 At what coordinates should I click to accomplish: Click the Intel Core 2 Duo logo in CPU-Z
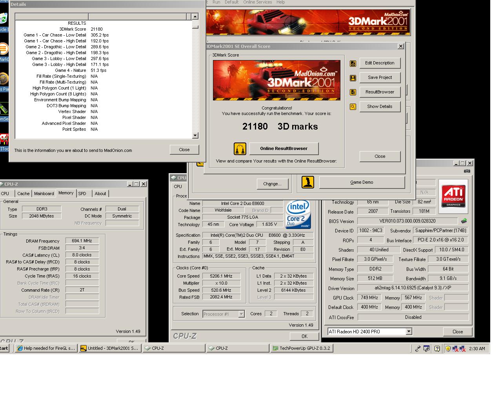298,214
